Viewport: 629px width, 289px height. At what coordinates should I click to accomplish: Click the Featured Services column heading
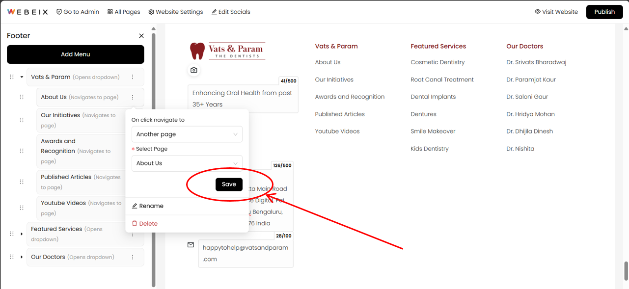click(x=438, y=46)
